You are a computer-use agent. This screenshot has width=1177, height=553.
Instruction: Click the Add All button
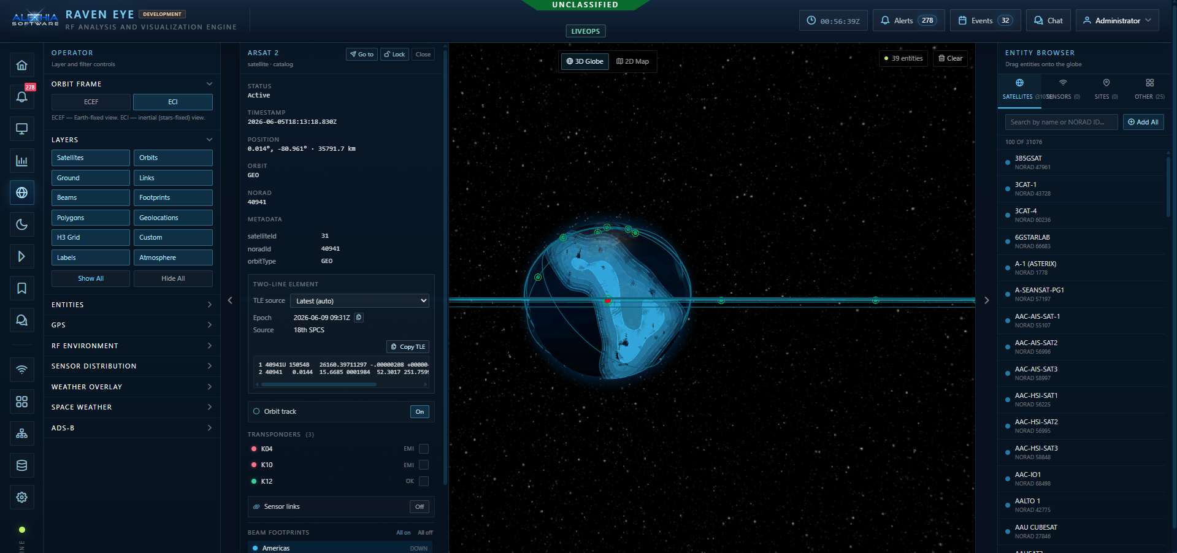click(1143, 122)
